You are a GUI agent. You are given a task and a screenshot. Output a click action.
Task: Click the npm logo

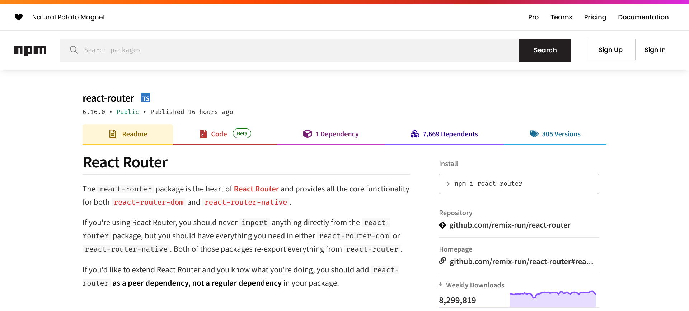(x=30, y=50)
